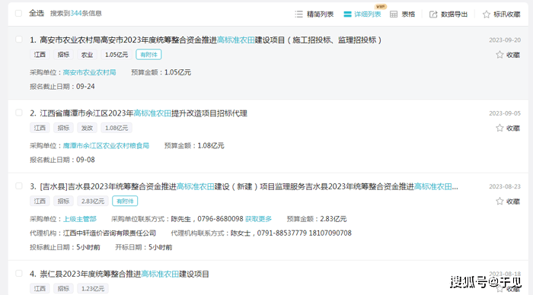Click 招标 tag in result 2
This screenshot has width=533, height=295.
pos(63,128)
